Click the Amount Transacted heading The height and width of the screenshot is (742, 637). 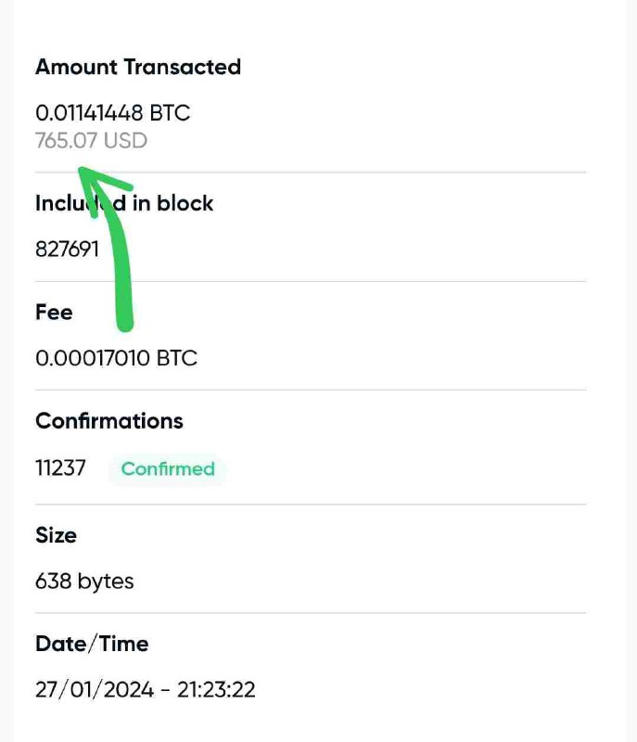(138, 67)
